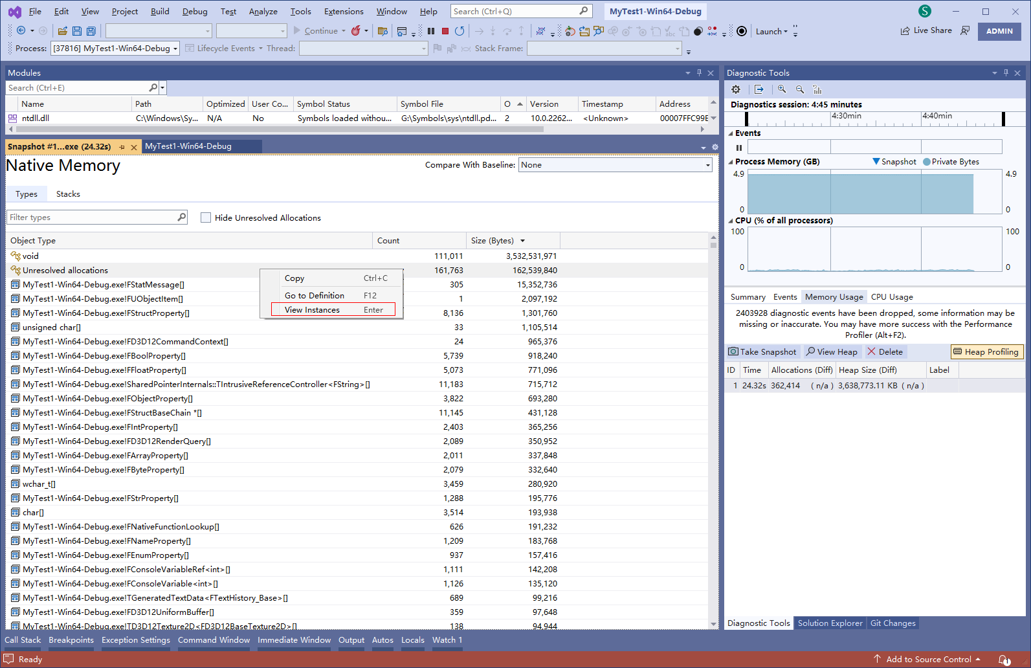Expand the Continue button dropdown arrow
The height and width of the screenshot is (668, 1031).
(x=344, y=30)
